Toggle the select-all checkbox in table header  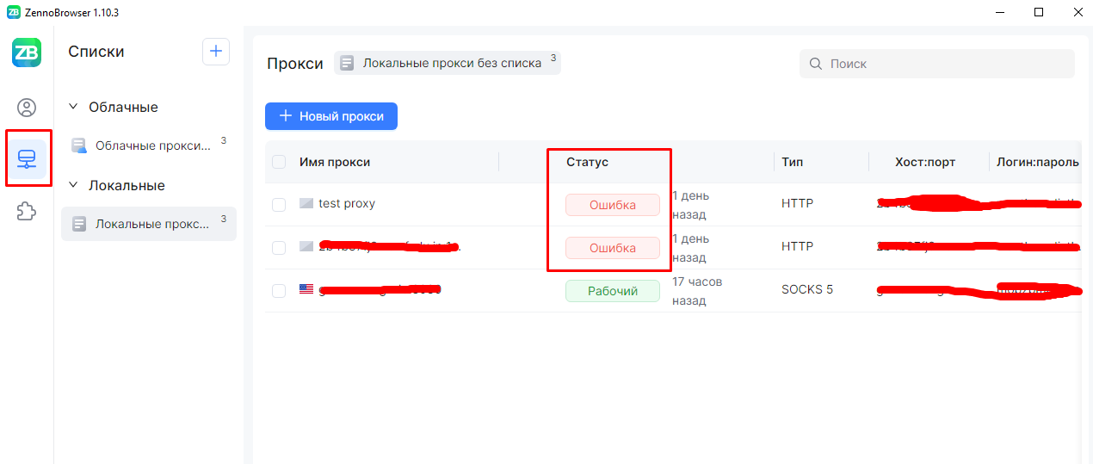tap(279, 162)
